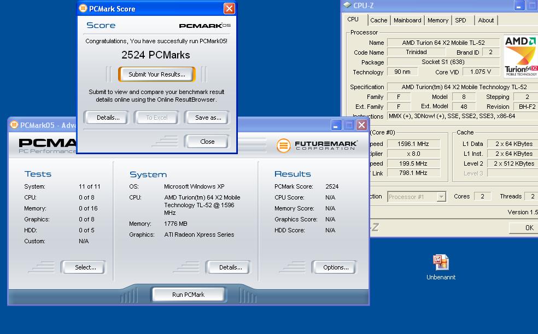
Task: Click PCMark Score value 2524 in Results
Action: [332, 186]
